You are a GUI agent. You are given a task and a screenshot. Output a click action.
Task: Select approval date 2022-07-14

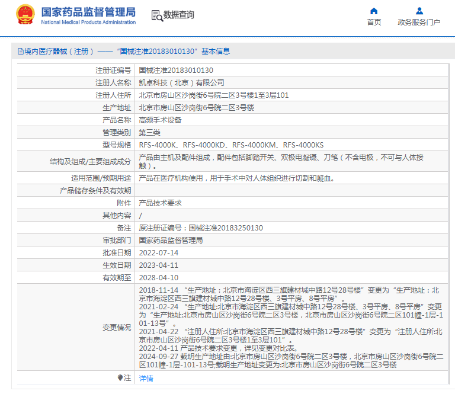tap(158, 253)
